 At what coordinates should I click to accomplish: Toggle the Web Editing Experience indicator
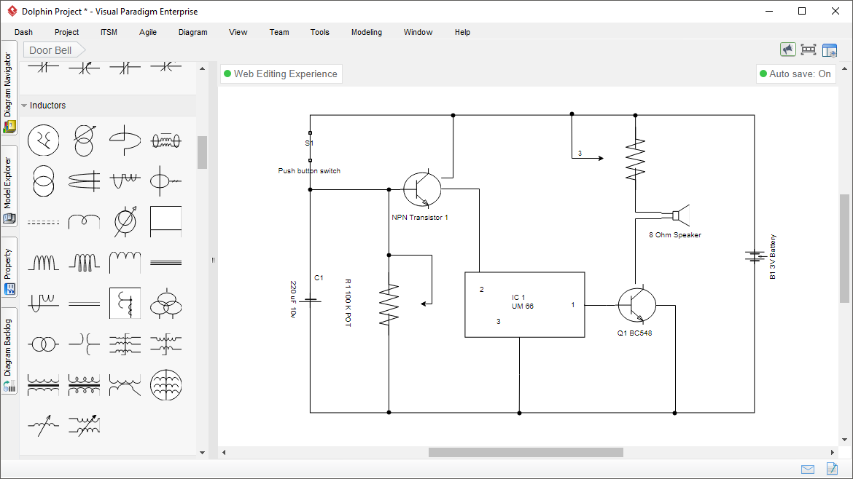pyautogui.click(x=281, y=74)
